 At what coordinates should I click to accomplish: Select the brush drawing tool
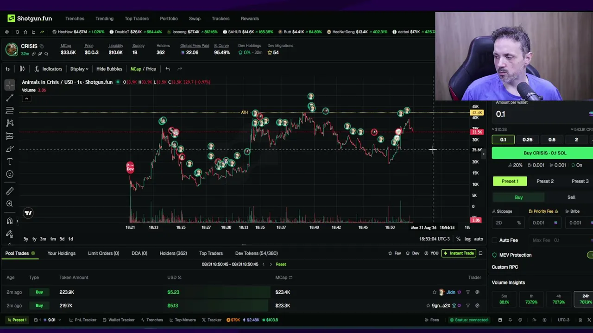point(10,149)
